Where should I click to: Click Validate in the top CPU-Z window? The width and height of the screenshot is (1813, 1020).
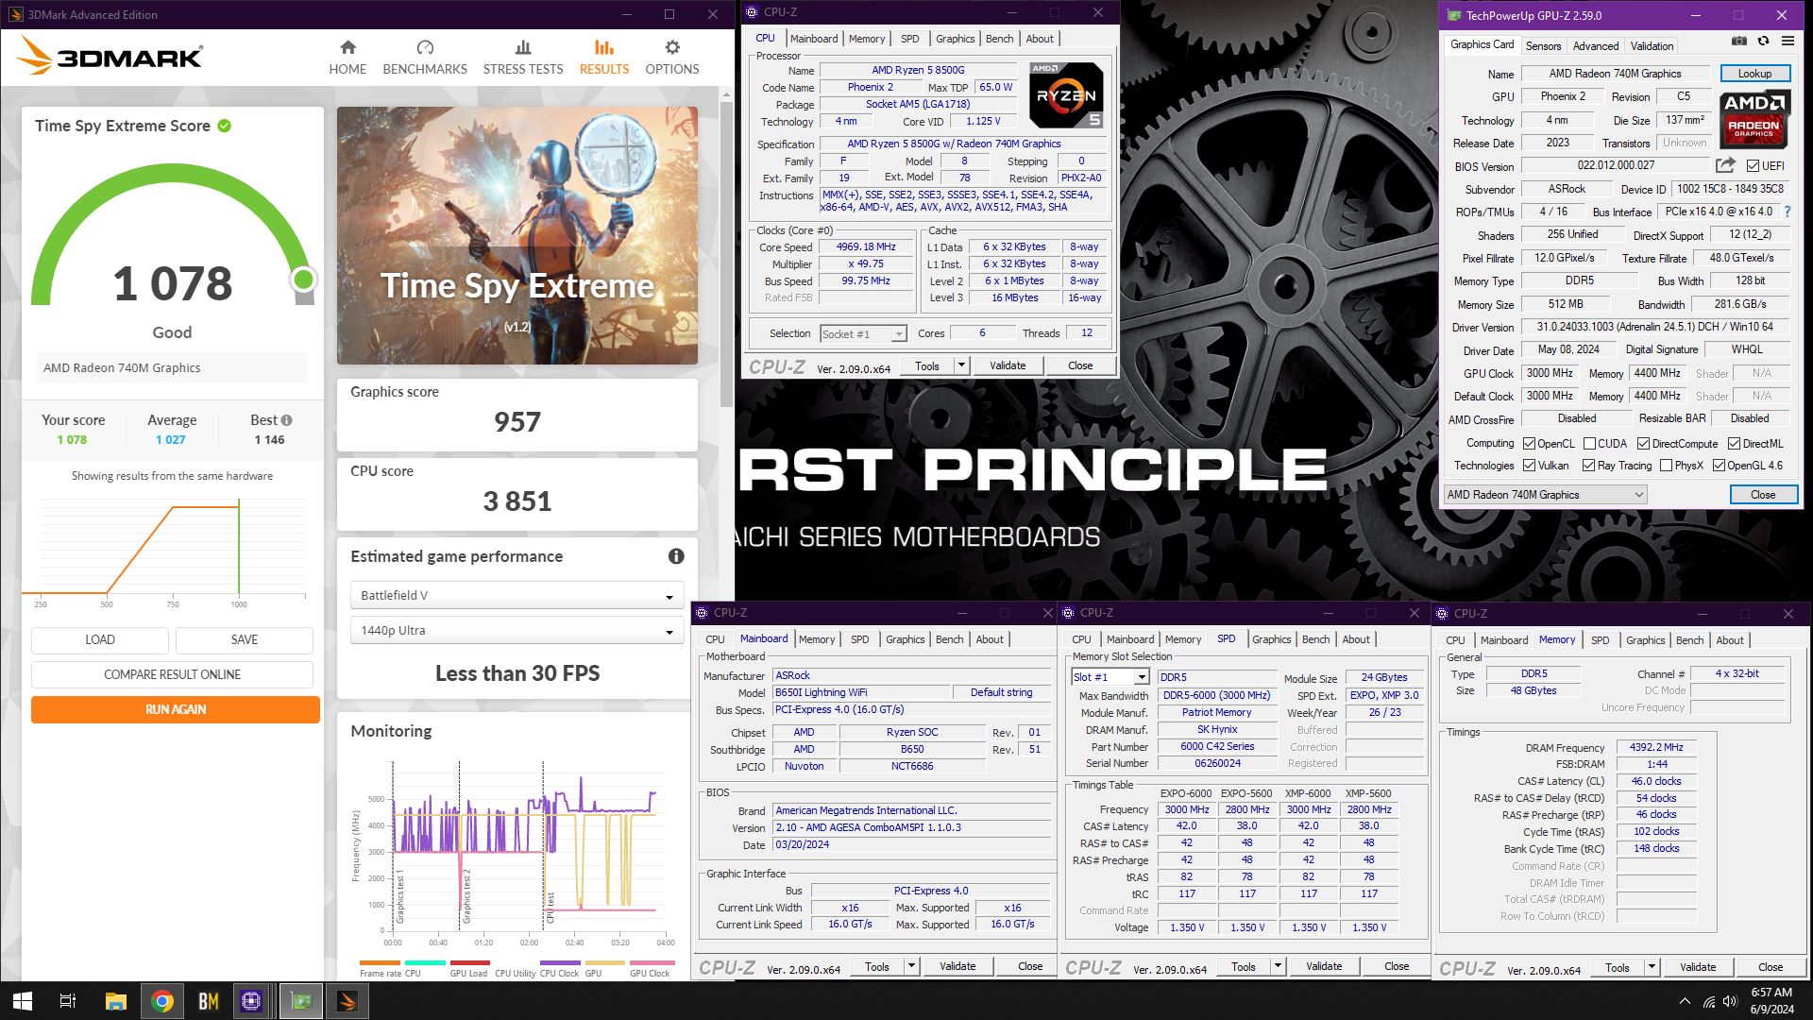[x=1008, y=365]
